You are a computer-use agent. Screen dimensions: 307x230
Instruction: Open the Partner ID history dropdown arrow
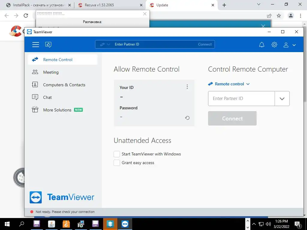(x=282, y=99)
